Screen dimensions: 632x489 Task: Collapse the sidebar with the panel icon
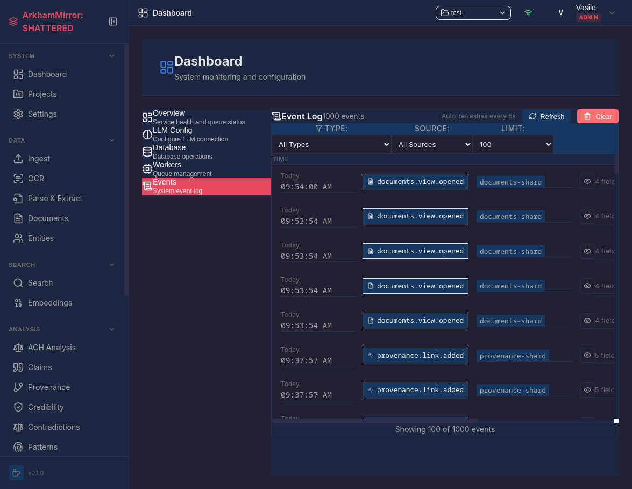113,22
